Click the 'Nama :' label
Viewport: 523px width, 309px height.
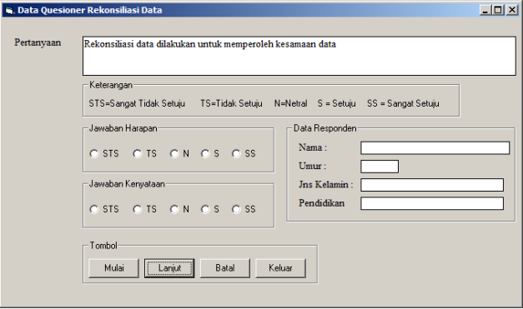(x=313, y=147)
